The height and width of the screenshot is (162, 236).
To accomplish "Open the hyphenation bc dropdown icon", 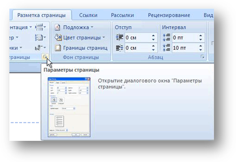I will (40, 48).
